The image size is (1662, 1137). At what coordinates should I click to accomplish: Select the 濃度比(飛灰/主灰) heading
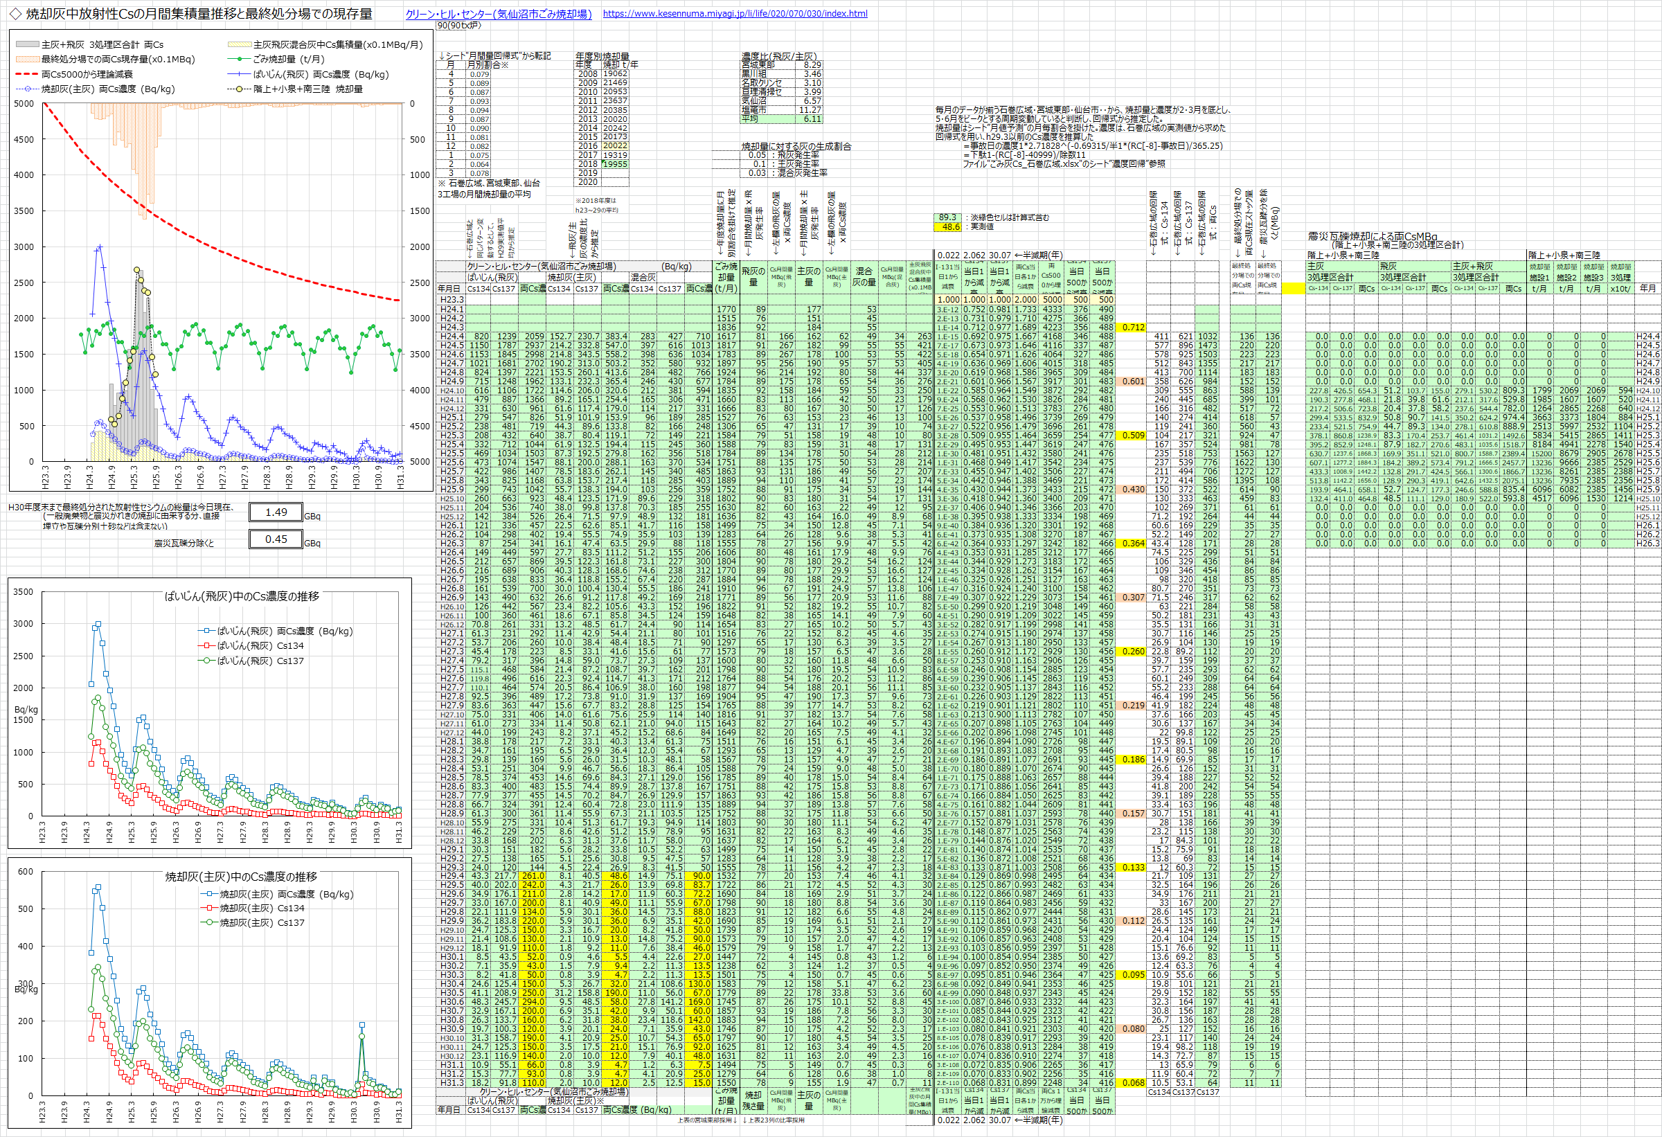778,56
